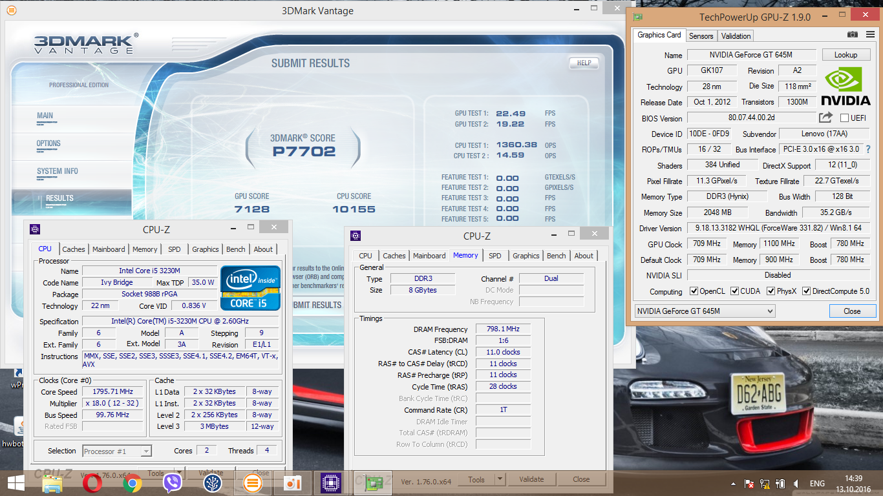Image resolution: width=883 pixels, height=496 pixels.
Task: Toggle the CUDA checkbox
Action: [734, 291]
